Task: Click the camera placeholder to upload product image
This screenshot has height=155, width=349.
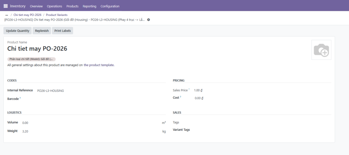Action: pos(321,50)
